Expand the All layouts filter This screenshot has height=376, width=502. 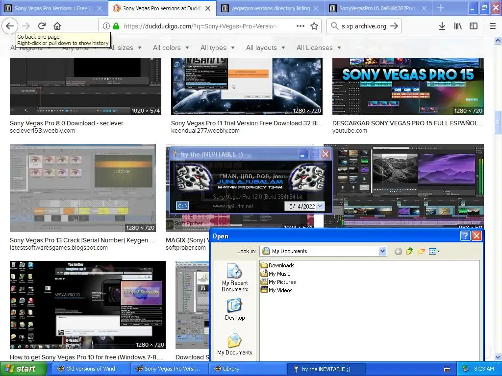266,47
